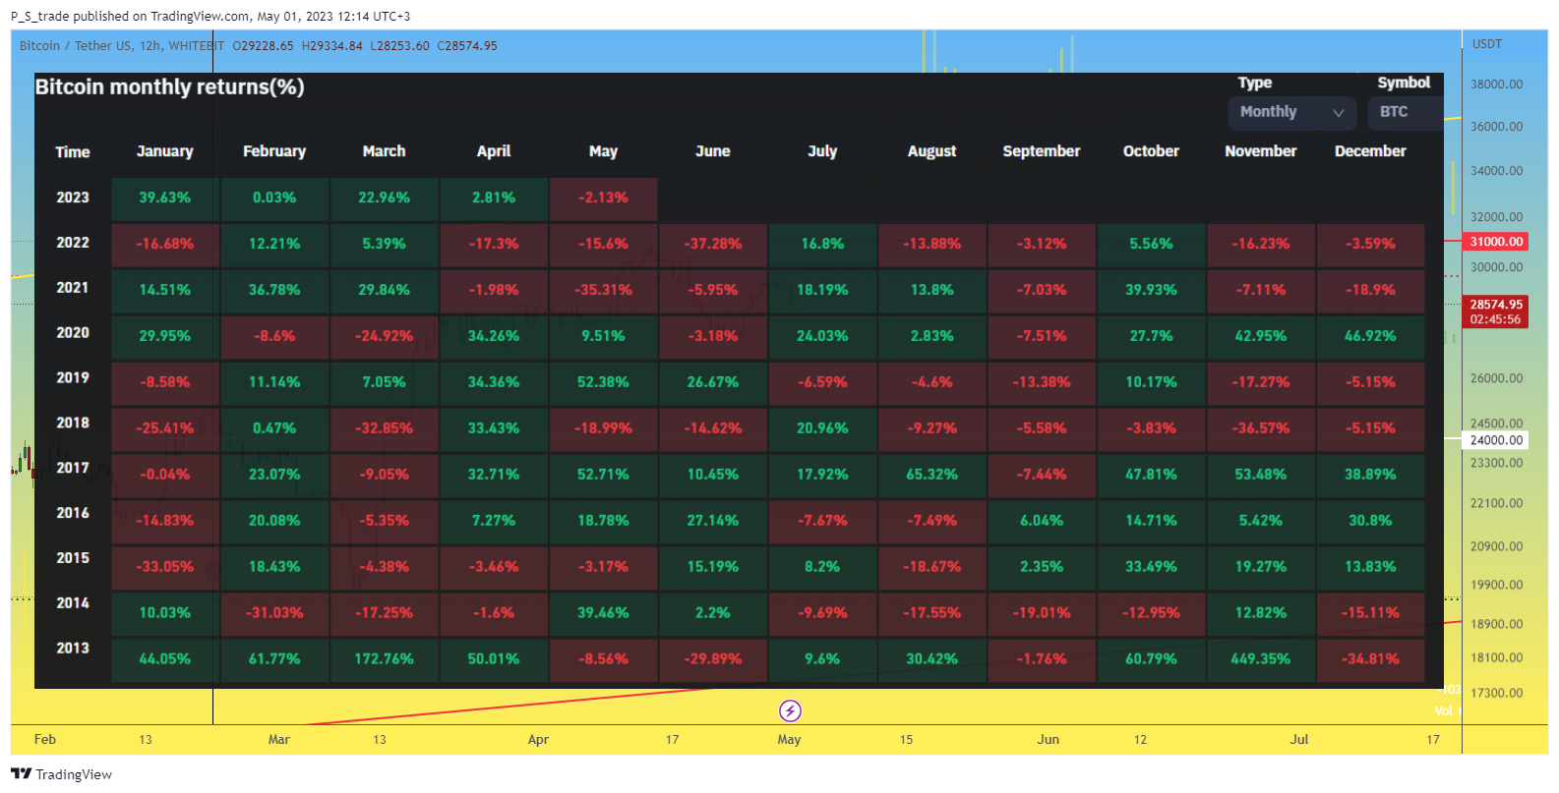
Task: Click the USDT currency label on price axis
Action: pyautogui.click(x=1487, y=44)
